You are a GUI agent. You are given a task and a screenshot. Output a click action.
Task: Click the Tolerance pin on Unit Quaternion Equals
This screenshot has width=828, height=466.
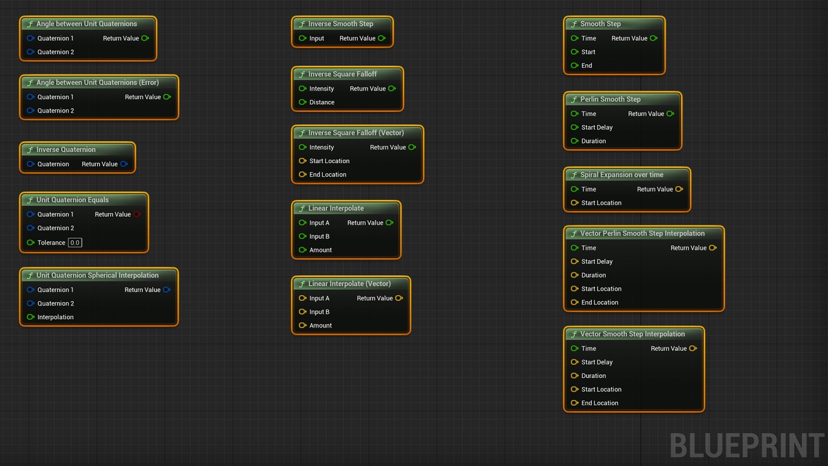30,243
